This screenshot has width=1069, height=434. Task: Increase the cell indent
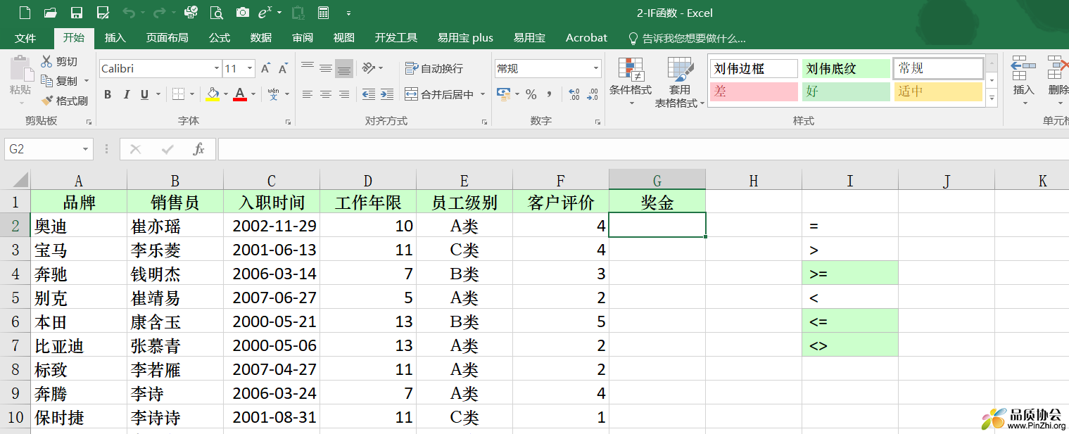[387, 94]
